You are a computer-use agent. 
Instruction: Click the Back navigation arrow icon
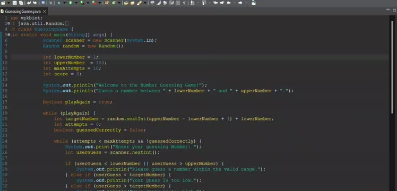228,3
